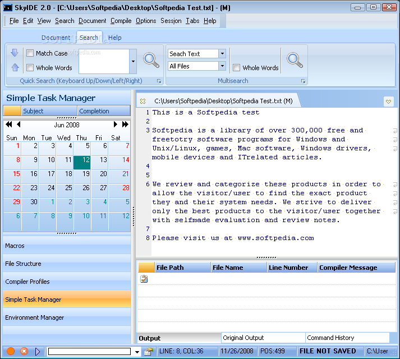Open the Search menu

click(x=65, y=21)
